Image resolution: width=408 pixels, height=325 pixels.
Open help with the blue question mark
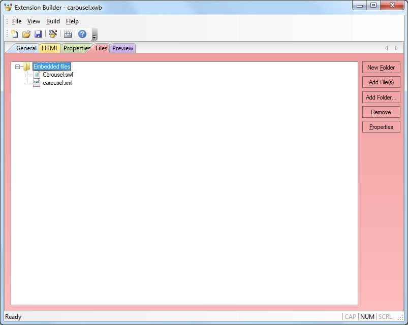tap(82, 34)
